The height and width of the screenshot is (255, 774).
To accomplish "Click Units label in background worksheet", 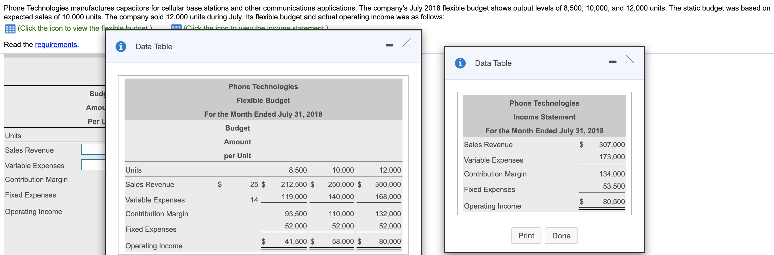I will [13, 136].
